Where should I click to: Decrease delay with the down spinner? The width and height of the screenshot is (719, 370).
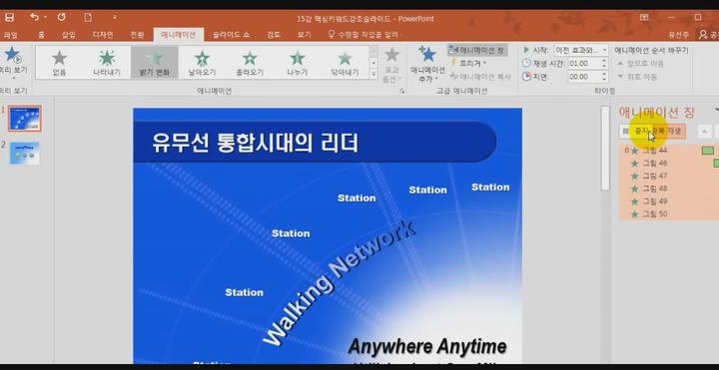604,80
